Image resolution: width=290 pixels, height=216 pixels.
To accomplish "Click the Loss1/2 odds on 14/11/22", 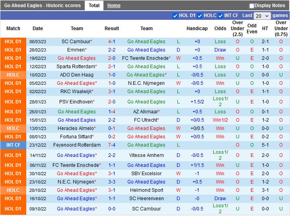I will (220, 155).
